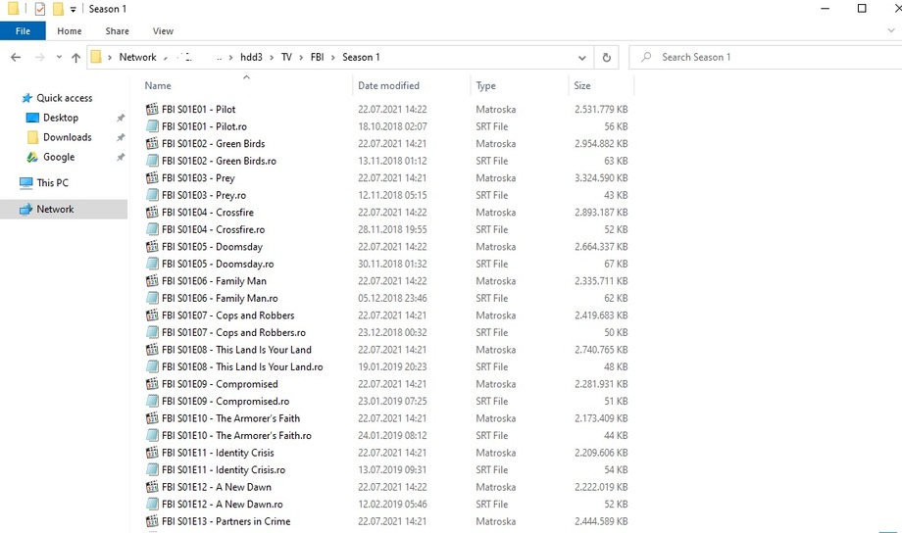The height and width of the screenshot is (533, 902).
Task: Select file FBI S01E08 - This Land Is Your Land
Action: (236, 350)
